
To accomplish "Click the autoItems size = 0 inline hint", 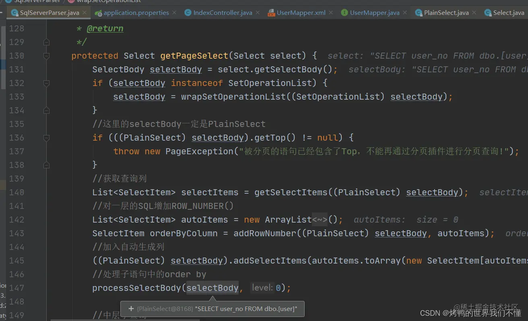I will tap(406, 220).
